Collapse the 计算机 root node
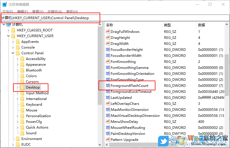 coord(4,25)
